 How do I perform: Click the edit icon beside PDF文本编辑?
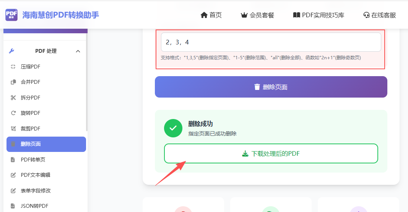point(13,175)
